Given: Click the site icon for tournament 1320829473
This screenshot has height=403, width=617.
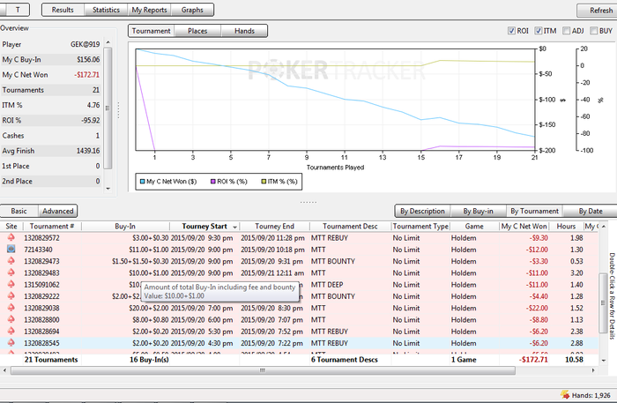Looking at the screenshot, I should [11, 261].
